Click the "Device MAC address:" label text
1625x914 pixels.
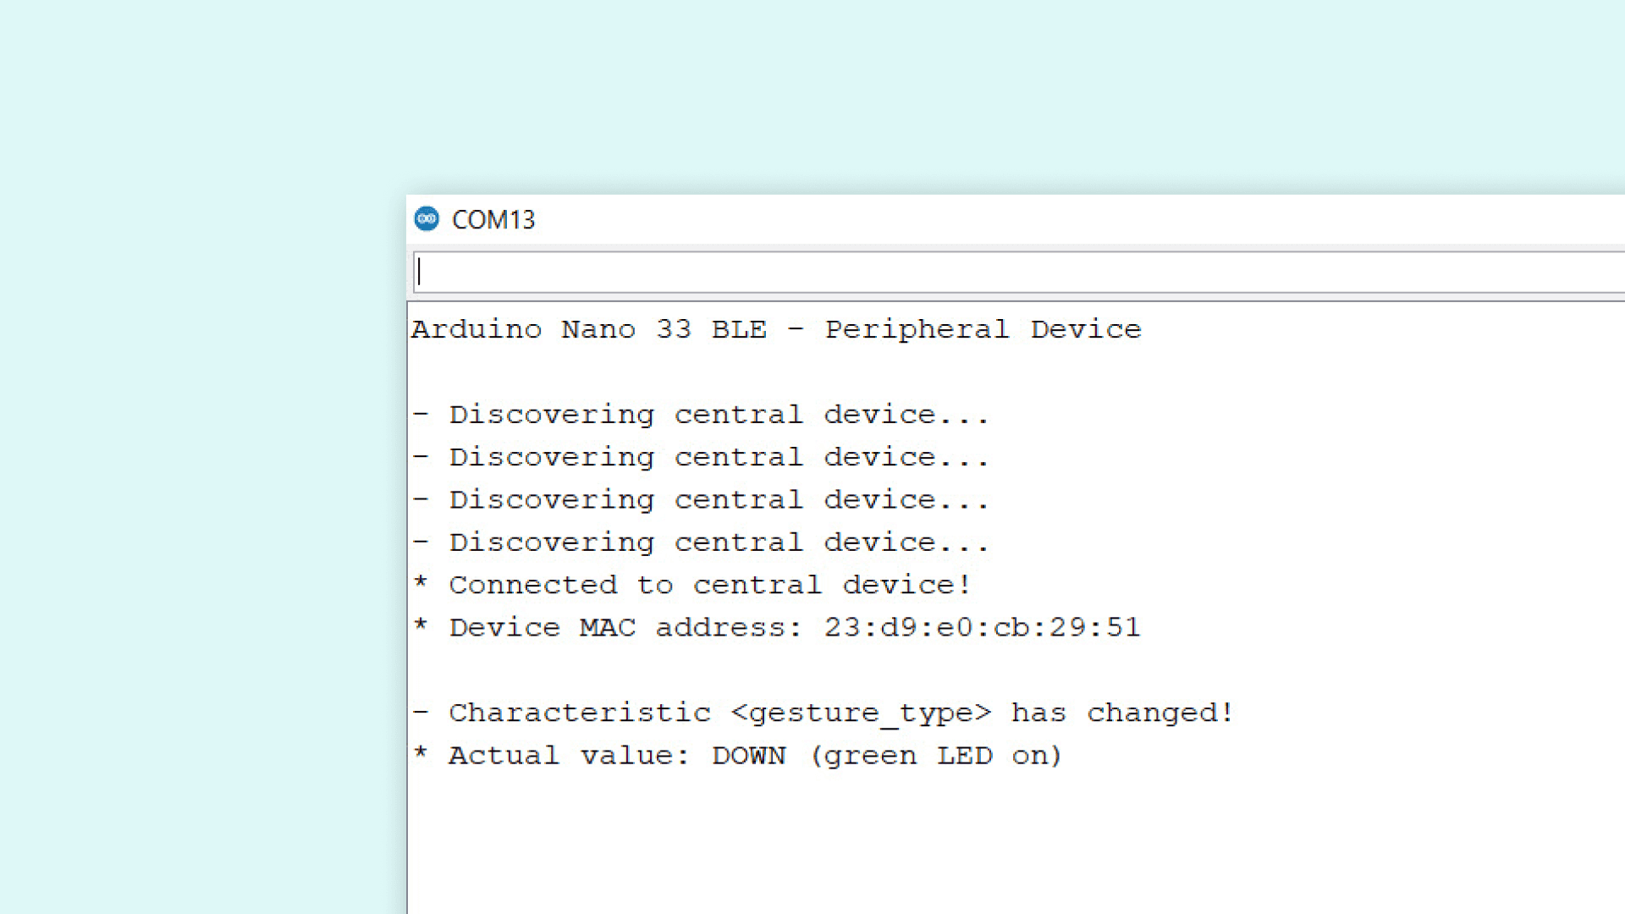click(625, 628)
